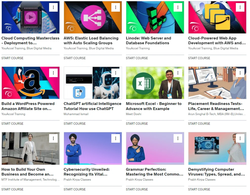Start course ChatGPT artificial Intelligence Tutorial
Image resolution: width=250 pixels, height=195 pixels.
(75, 124)
